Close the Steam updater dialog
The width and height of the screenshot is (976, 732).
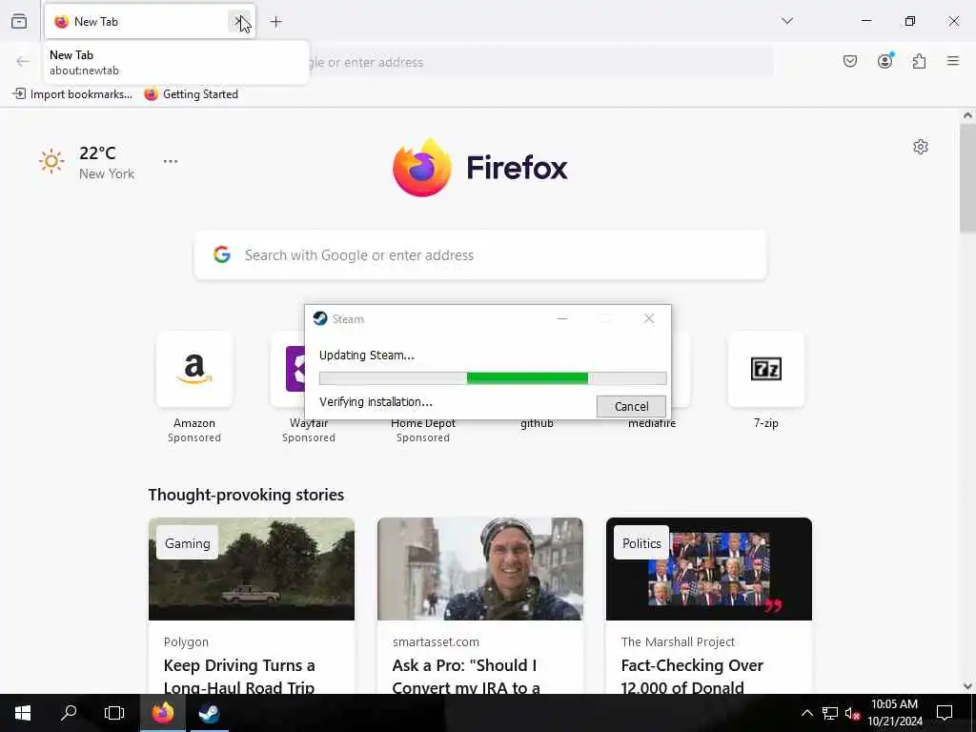pyautogui.click(x=649, y=318)
